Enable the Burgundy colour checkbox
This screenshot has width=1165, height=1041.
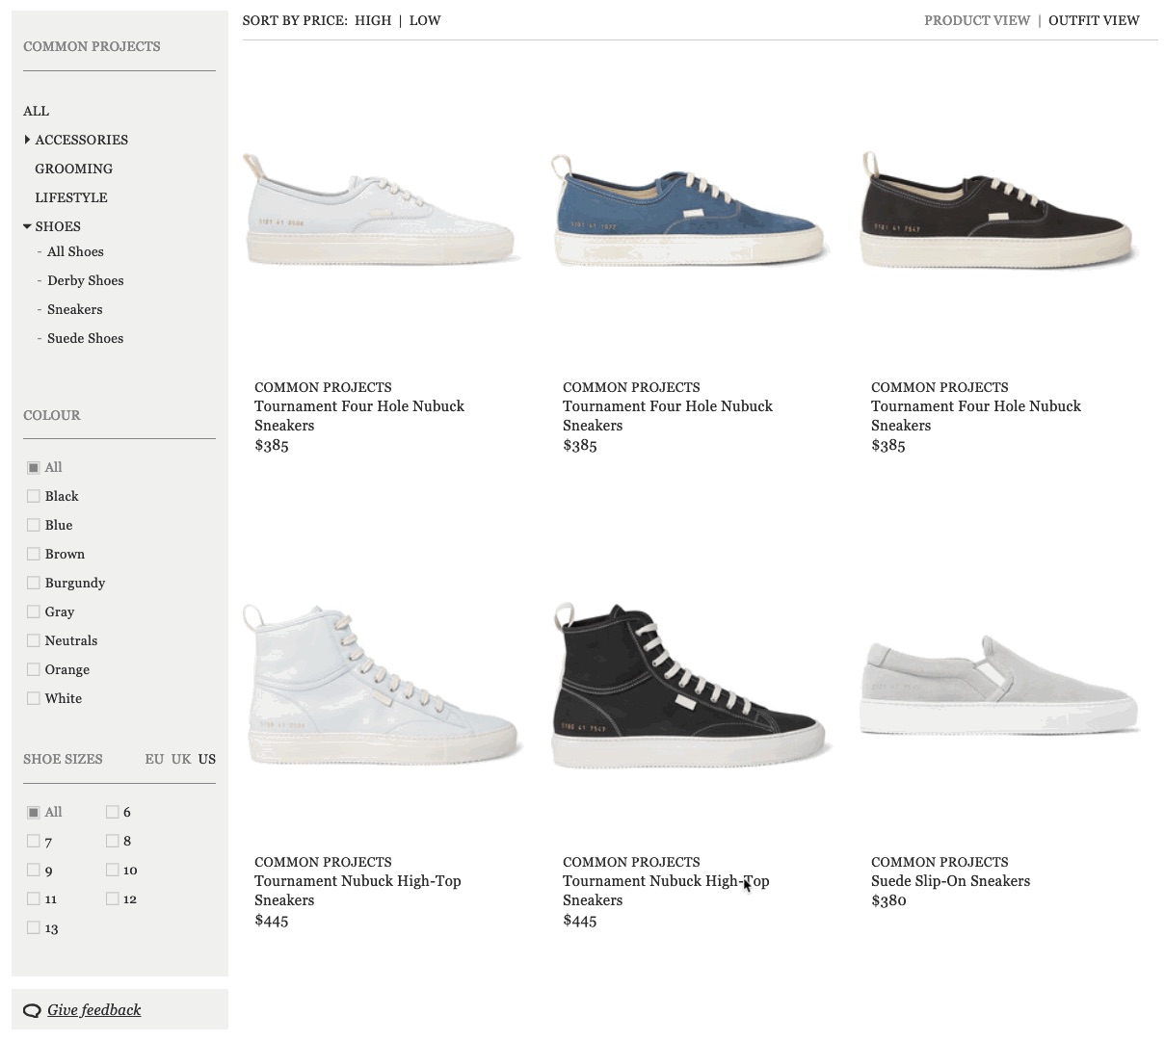(x=34, y=583)
